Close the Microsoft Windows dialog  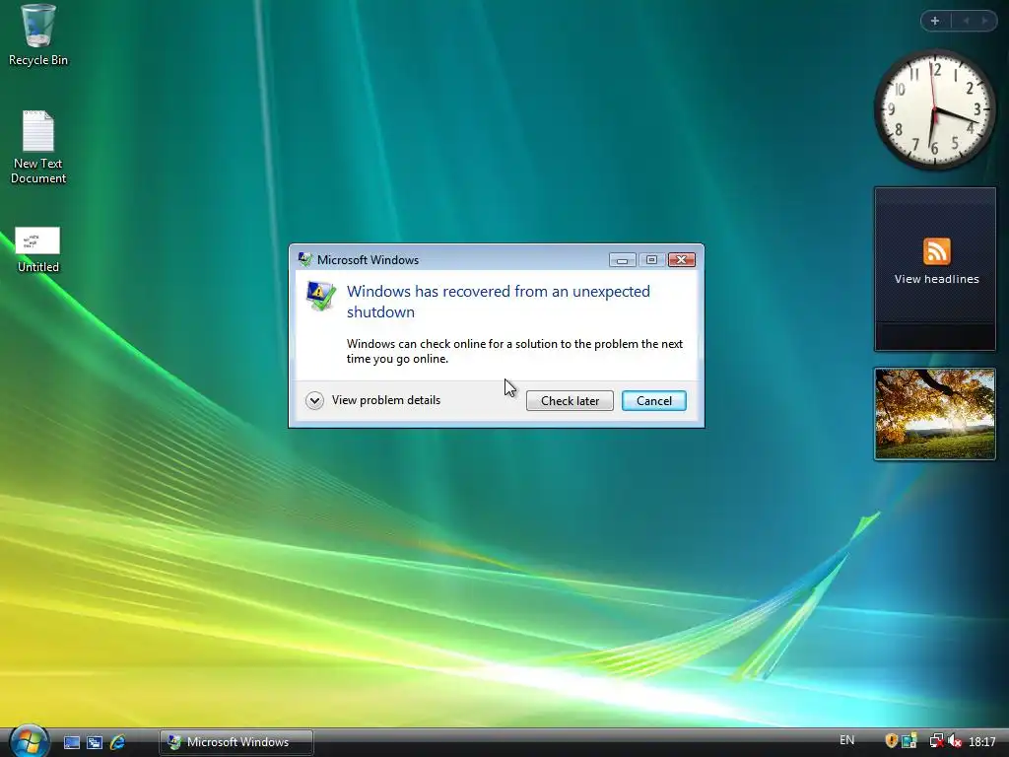(x=682, y=259)
